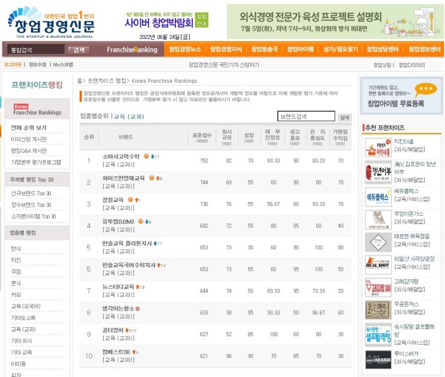Select the 교육 (교과) sidebar category
The width and height of the screenshot is (445, 377).
(x=23, y=329)
